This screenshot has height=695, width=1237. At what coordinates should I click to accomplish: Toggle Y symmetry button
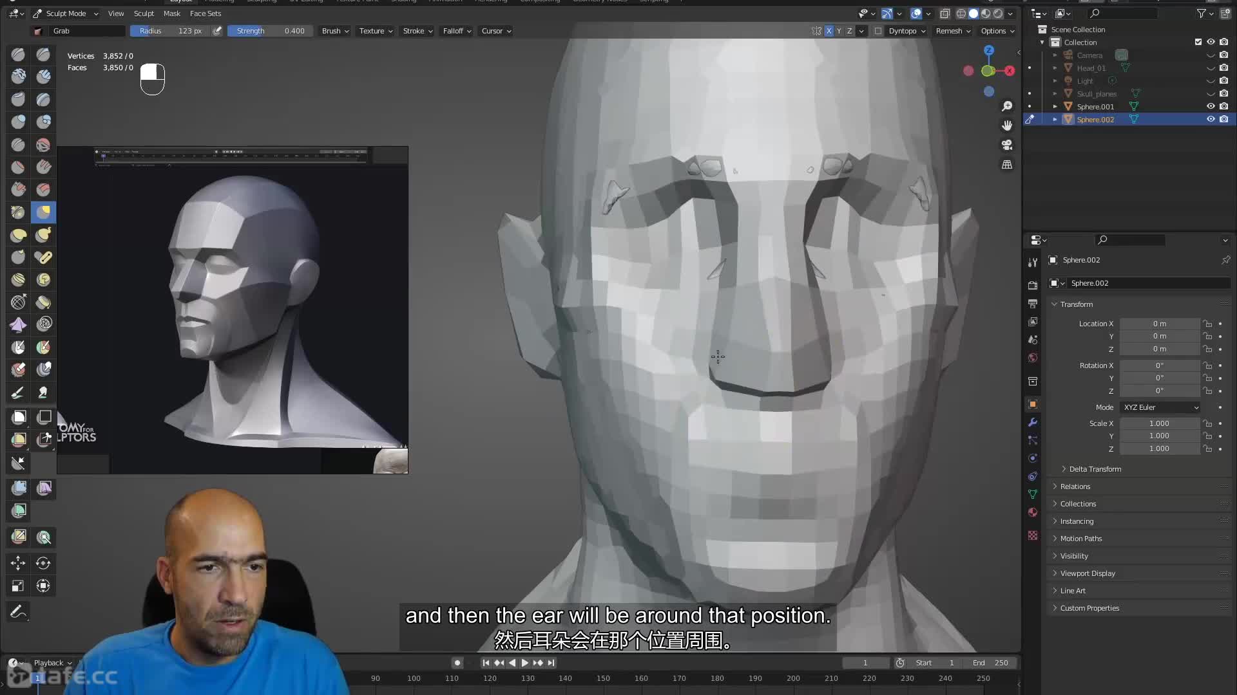839,31
